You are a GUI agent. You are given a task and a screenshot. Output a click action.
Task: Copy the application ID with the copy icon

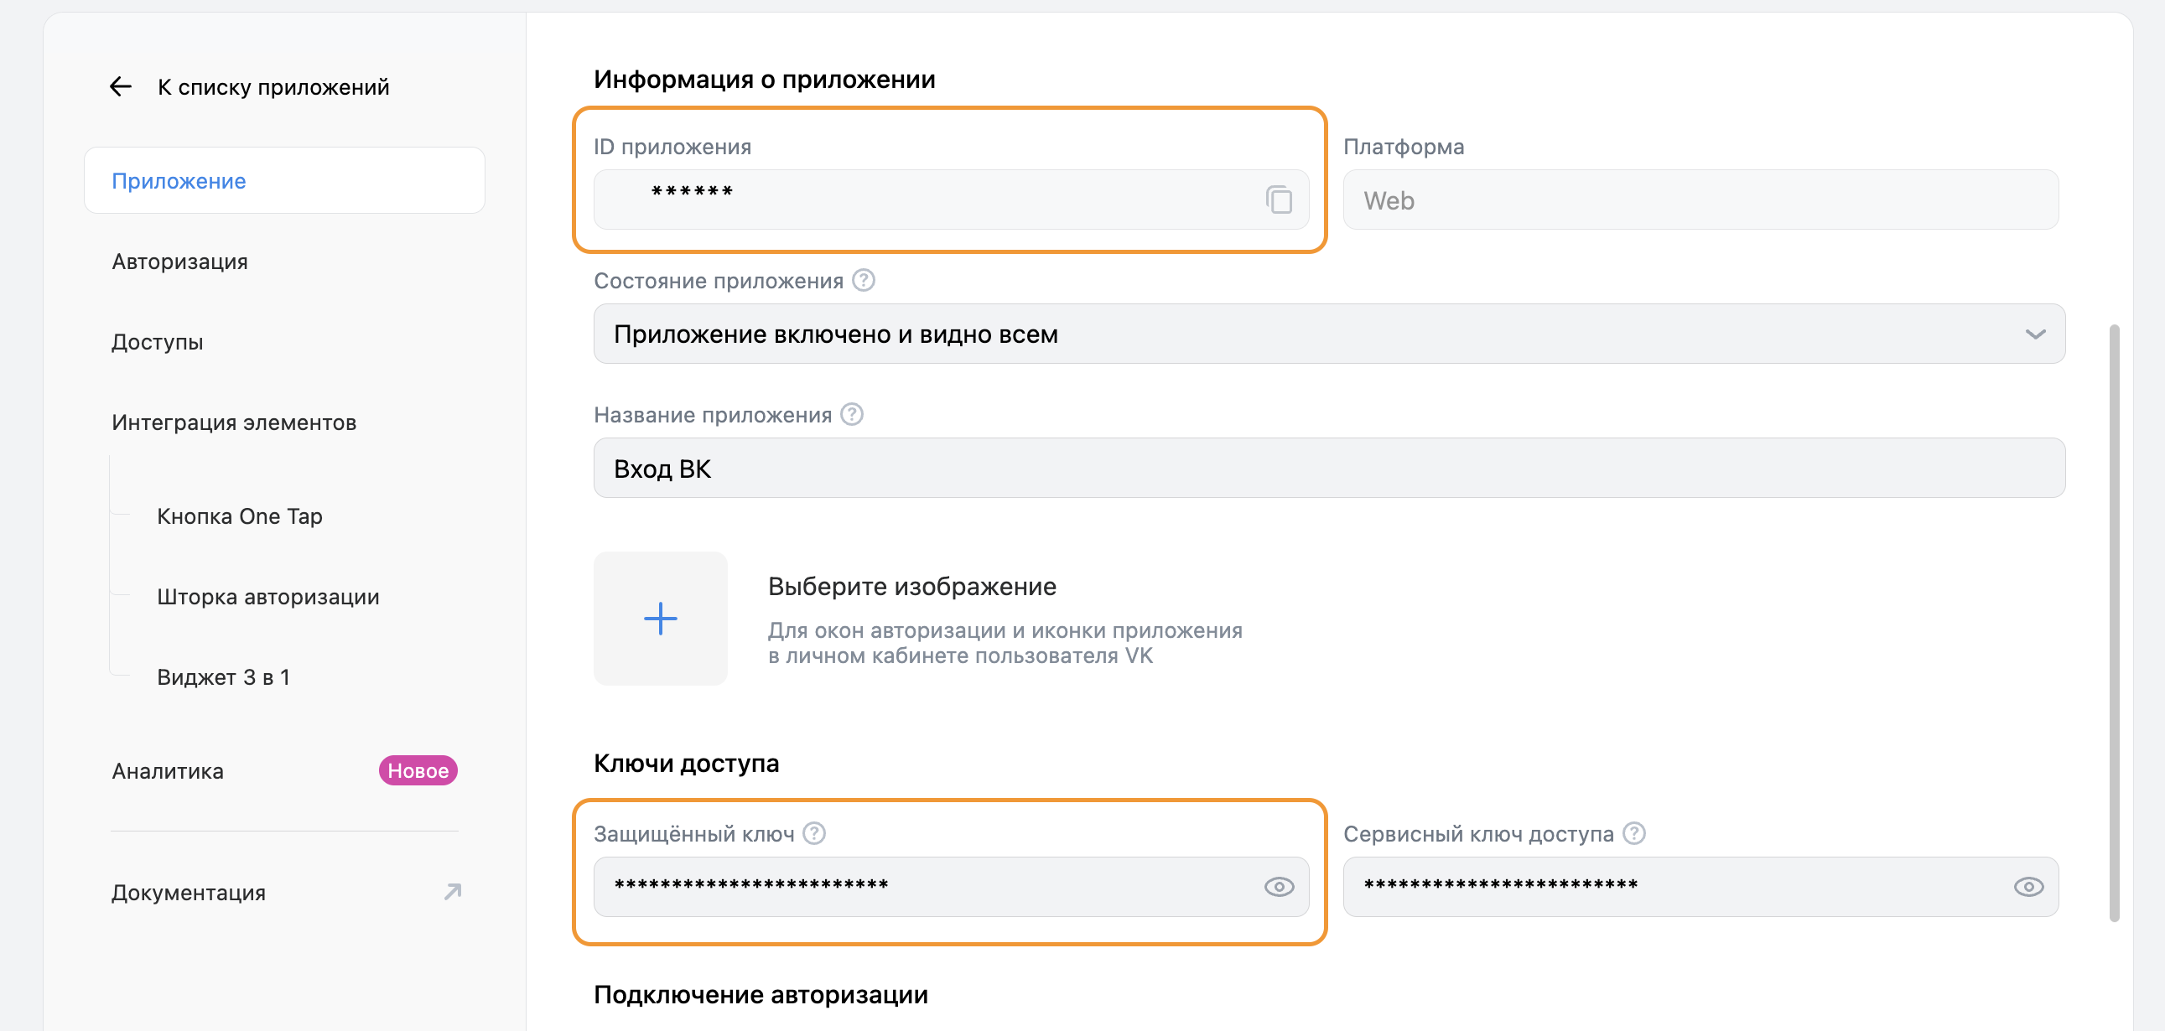click(1279, 200)
